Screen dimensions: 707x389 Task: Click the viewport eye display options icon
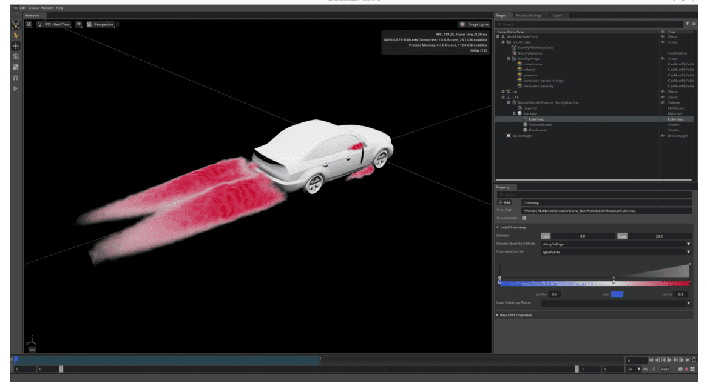click(79, 24)
